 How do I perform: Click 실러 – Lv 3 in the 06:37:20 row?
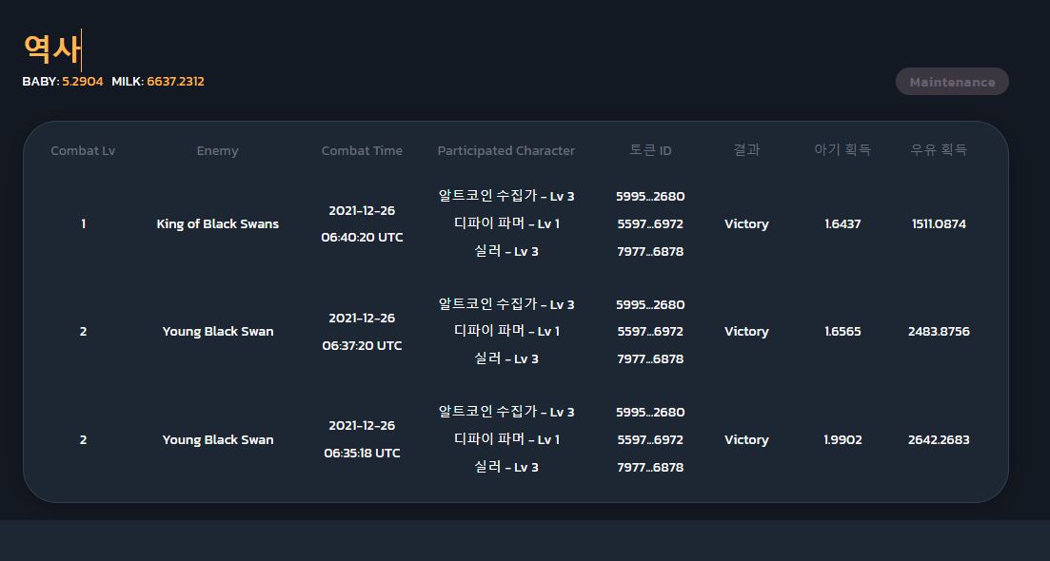click(x=506, y=359)
